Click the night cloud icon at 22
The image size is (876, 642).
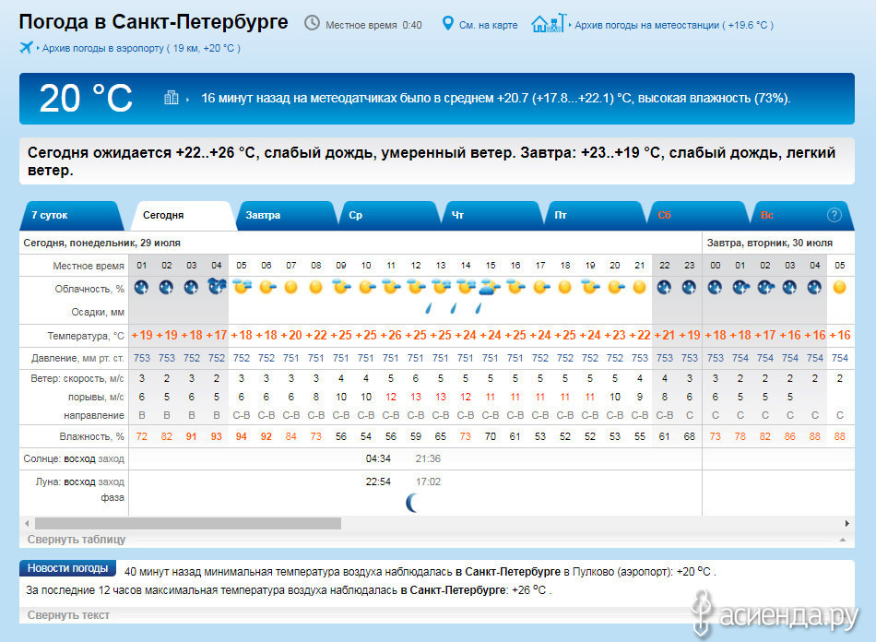point(664,287)
